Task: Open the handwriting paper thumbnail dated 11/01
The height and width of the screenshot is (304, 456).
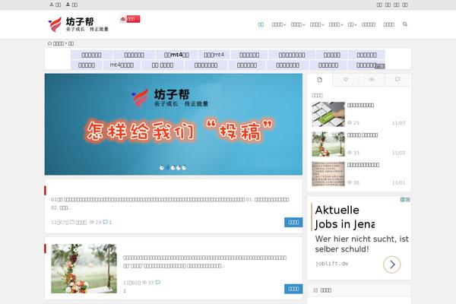Action: (328, 174)
